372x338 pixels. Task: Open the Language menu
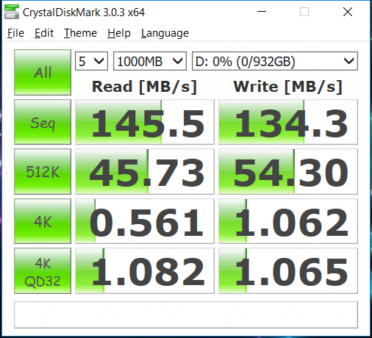(x=165, y=33)
